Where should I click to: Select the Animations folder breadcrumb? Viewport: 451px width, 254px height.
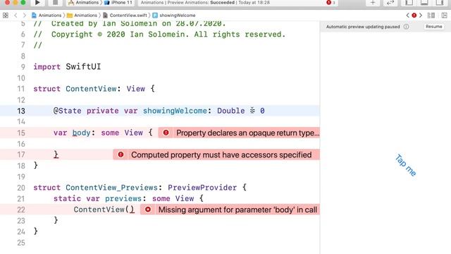[x=82, y=16]
